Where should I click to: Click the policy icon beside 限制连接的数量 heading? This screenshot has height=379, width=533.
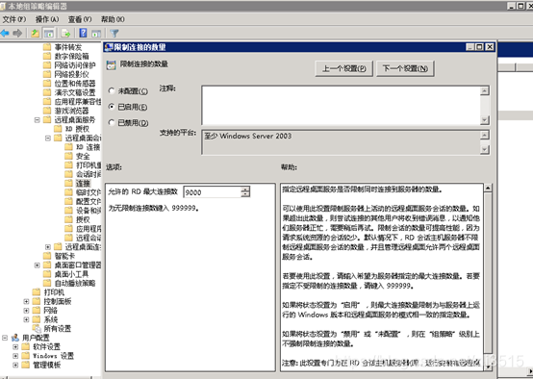(x=111, y=64)
